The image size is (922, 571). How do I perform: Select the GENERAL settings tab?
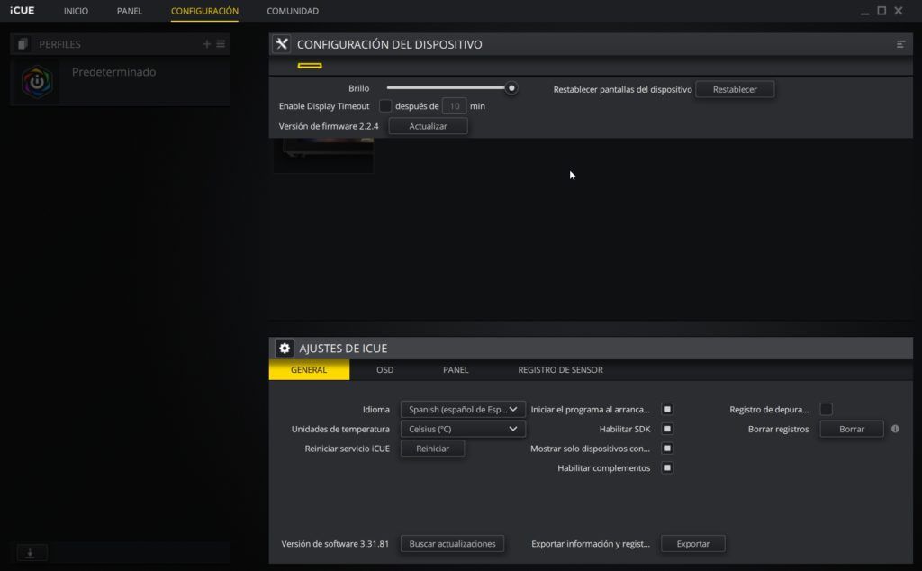[309, 370]
